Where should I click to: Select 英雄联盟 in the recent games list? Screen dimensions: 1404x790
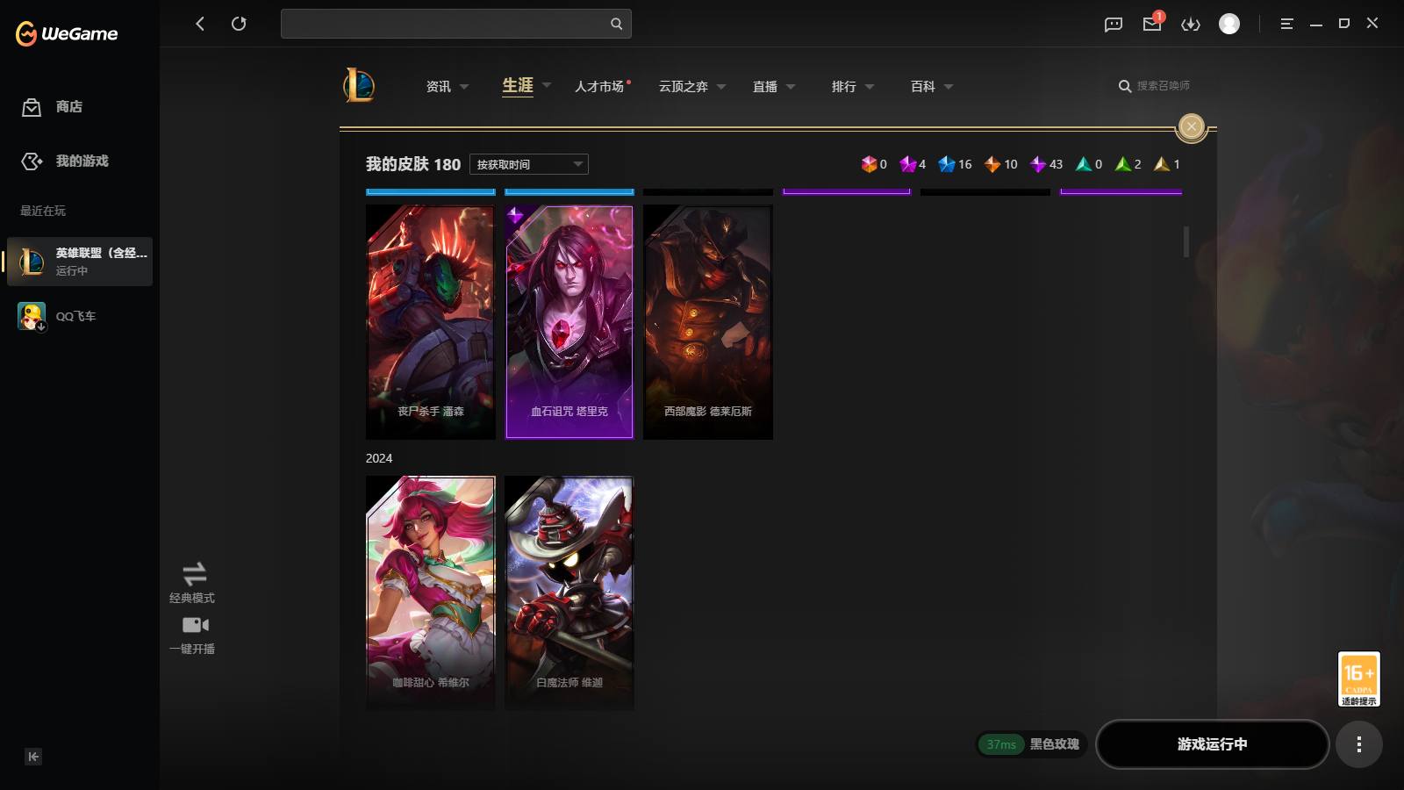[80, 262]
